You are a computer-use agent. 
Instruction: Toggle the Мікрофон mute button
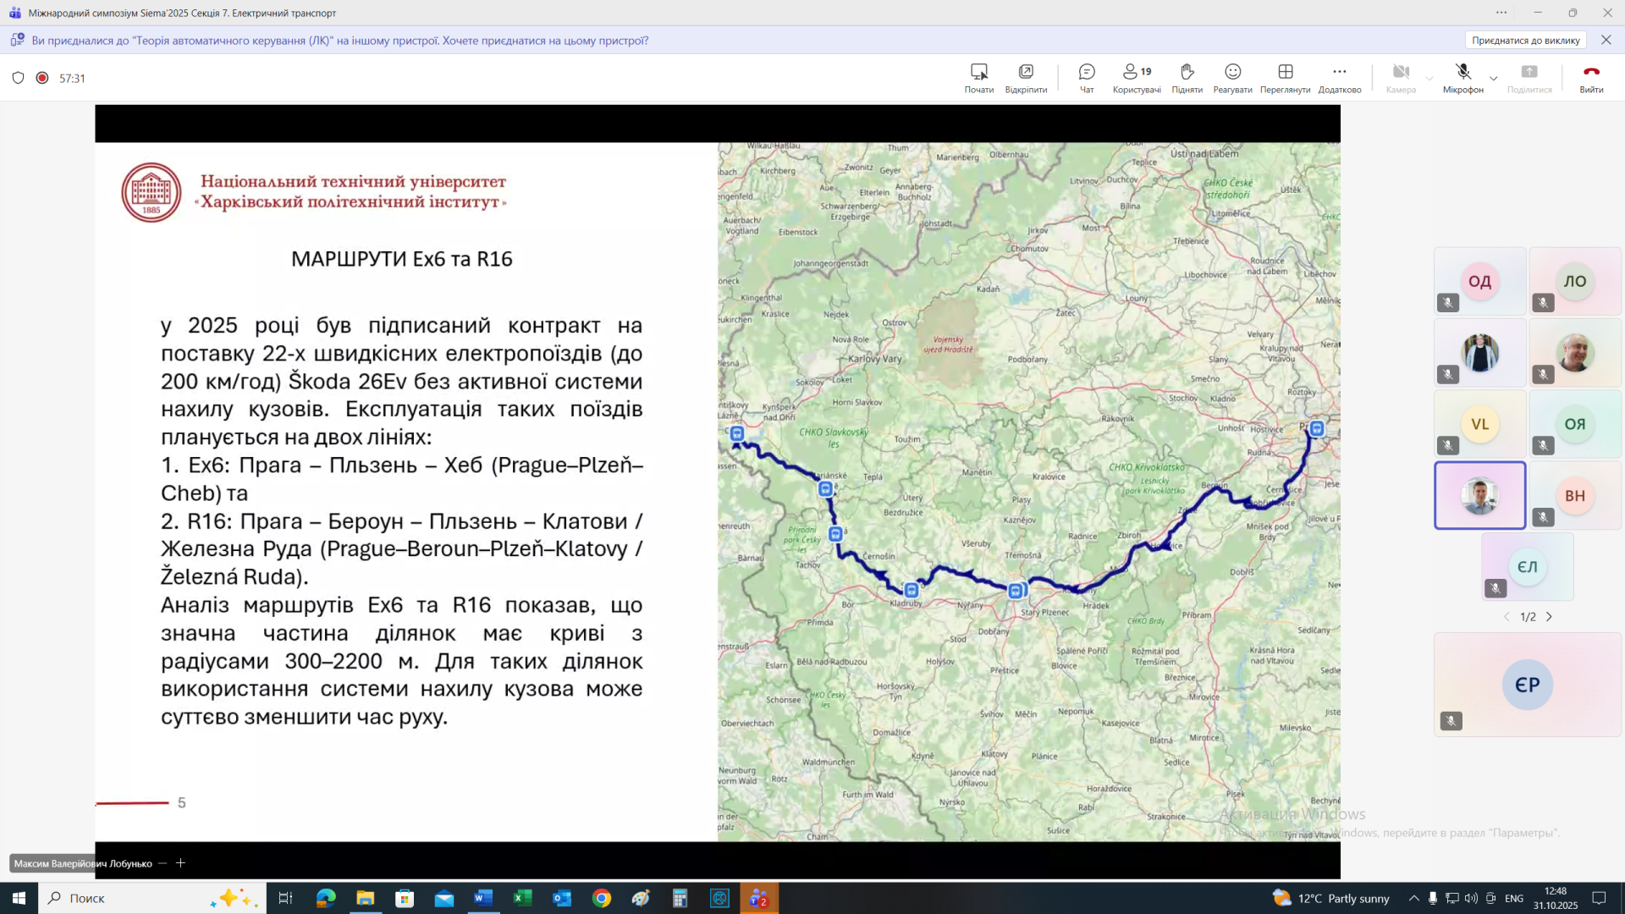click(1462, 77)
